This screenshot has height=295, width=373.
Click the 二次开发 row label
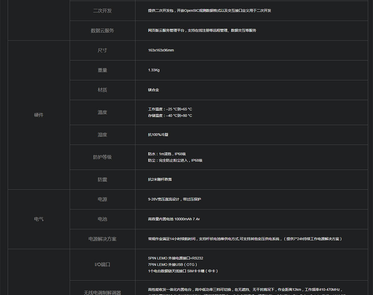pyautogui.click(x=102, y=11)
